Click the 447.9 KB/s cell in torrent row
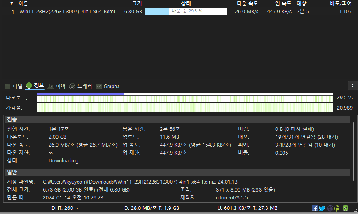The image size is (358, 214). [279, 11]
